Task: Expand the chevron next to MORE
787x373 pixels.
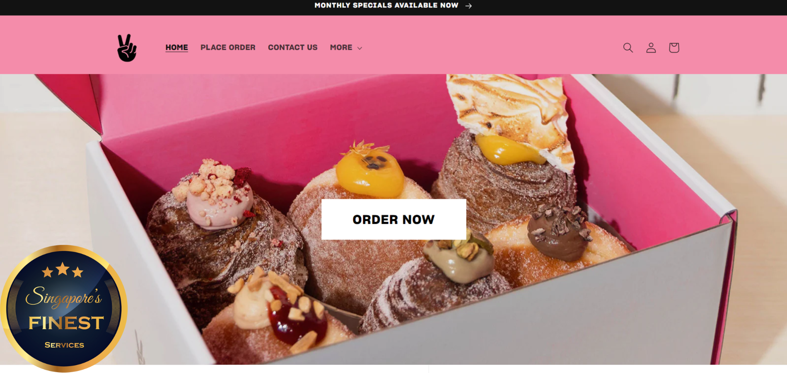Action: (x=360, y=48)
